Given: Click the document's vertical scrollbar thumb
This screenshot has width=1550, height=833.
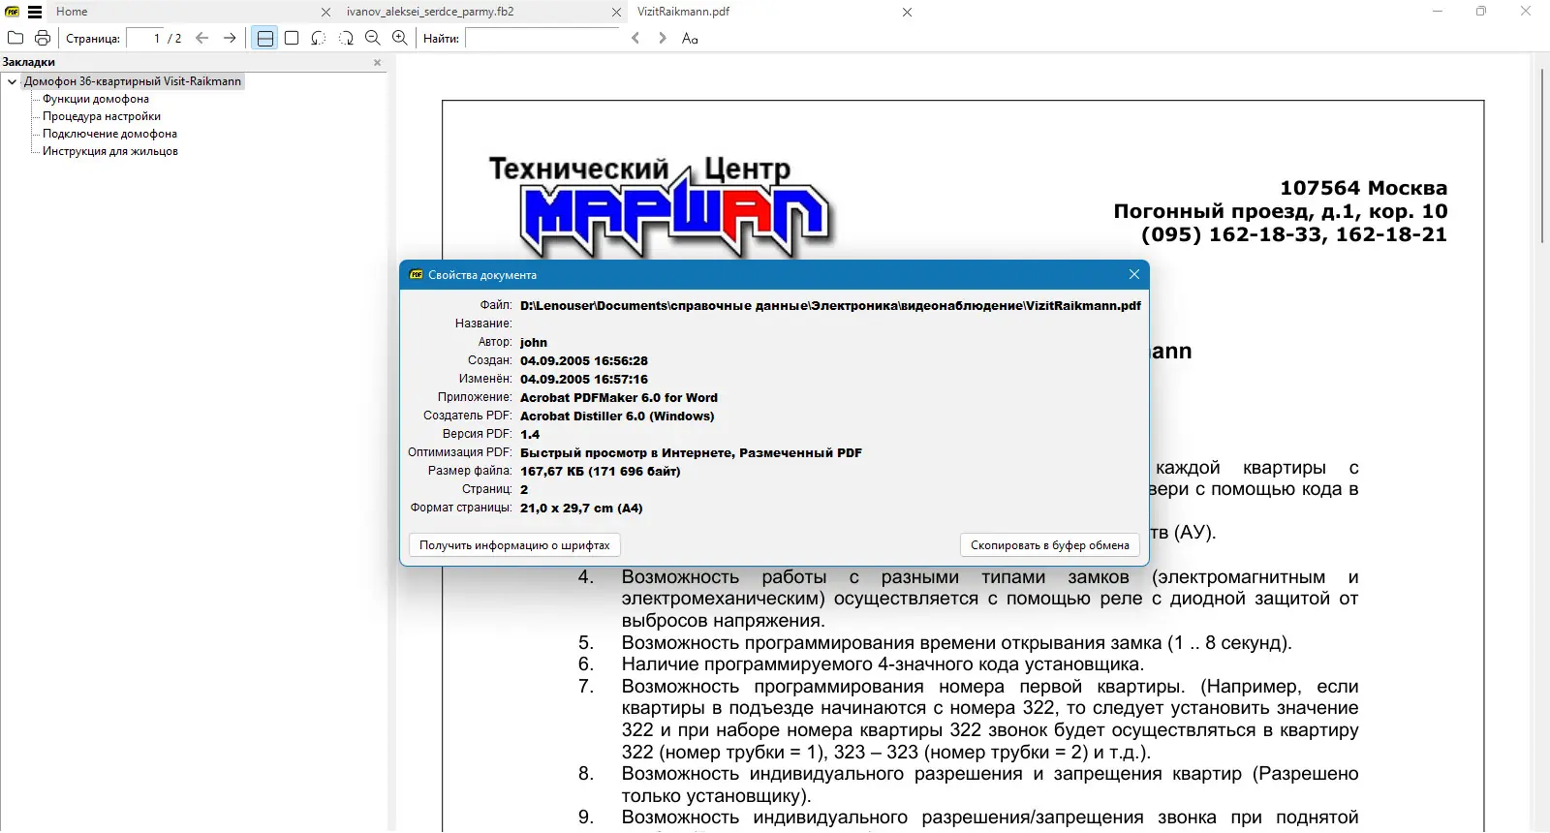Looking at the screenshot, I should tap(1541, 155).
